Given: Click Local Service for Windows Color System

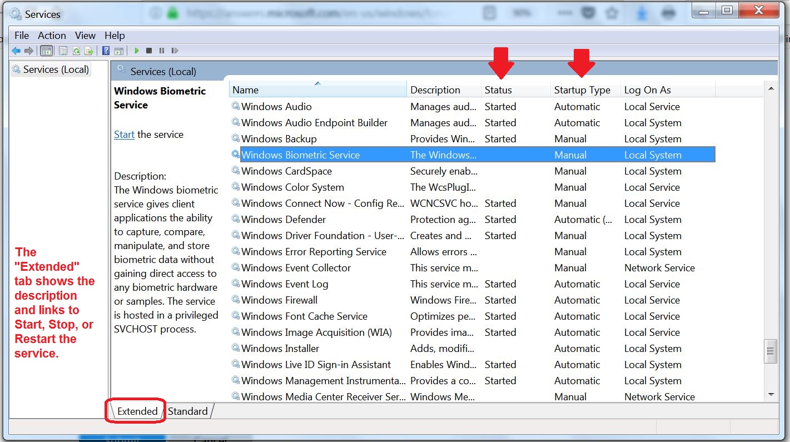Looking at the screenshot, I should point(652,187).
